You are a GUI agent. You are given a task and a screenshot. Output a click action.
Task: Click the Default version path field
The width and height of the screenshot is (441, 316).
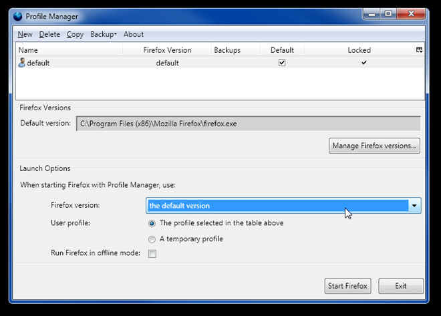pyautogui.click(x=249, y=124)
